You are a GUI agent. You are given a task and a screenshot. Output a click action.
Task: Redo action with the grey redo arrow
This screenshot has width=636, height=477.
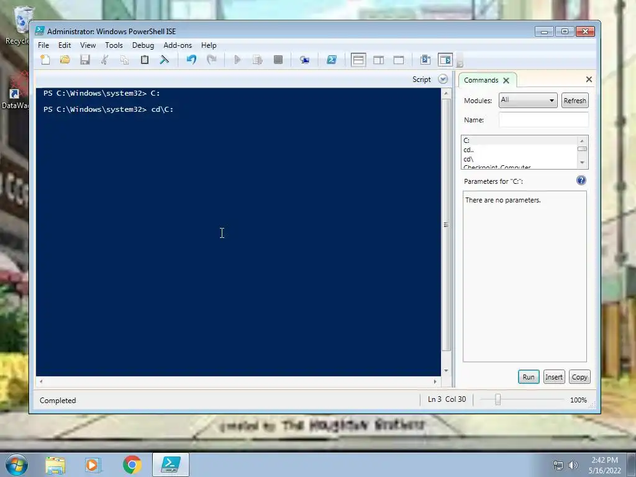[211, 60]
